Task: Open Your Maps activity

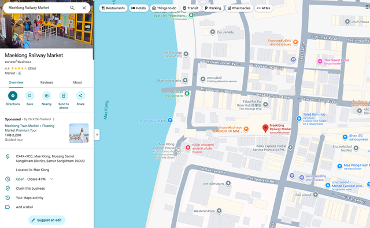Action: point(29,198)
